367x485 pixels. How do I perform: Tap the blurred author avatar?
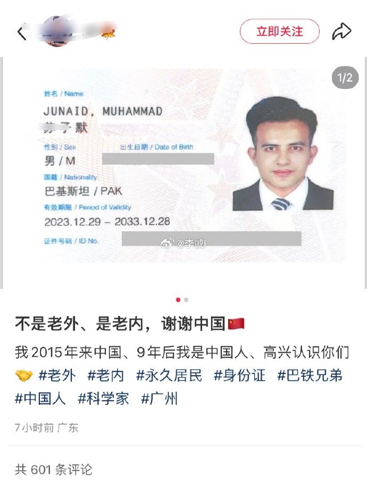(55, 31)
